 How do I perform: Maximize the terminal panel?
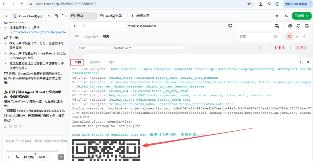[x=302, y=62]
